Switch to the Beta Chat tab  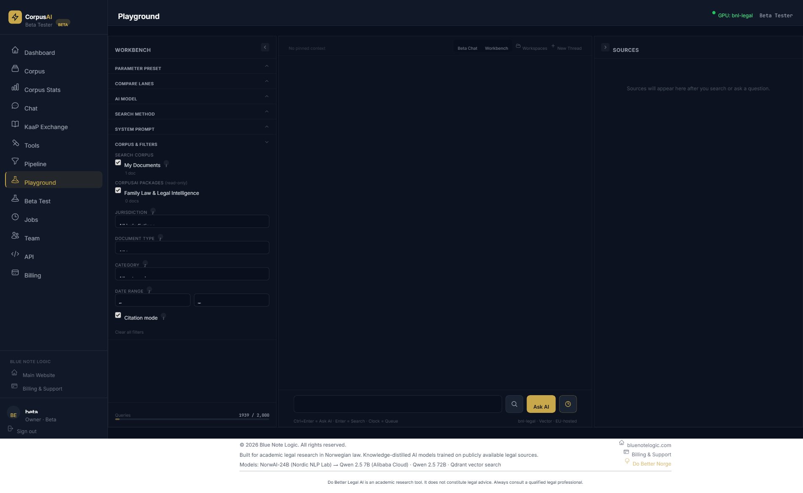pos(467,48)
